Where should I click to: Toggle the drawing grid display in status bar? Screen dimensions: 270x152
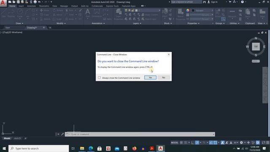181,143
